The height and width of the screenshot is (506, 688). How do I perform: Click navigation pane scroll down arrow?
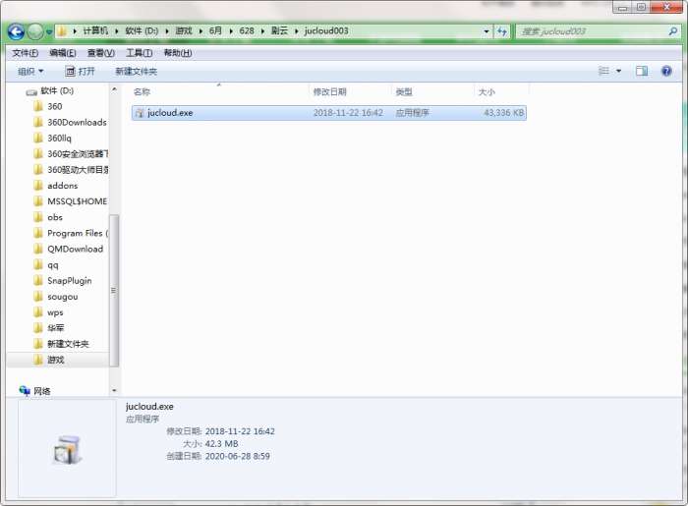point(114,390)
